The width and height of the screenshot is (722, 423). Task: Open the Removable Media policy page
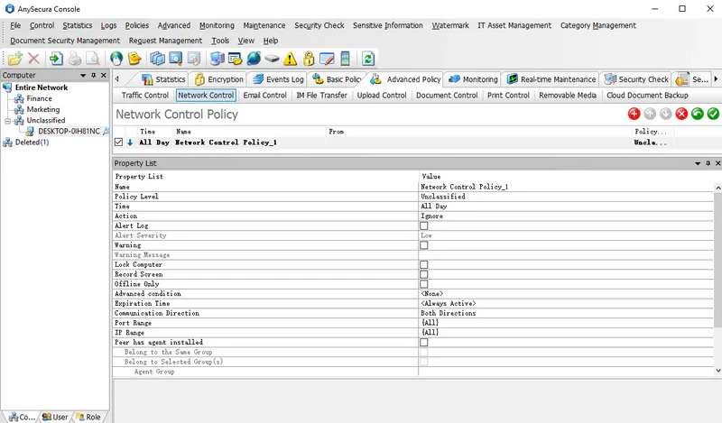[x=568, y=96]
